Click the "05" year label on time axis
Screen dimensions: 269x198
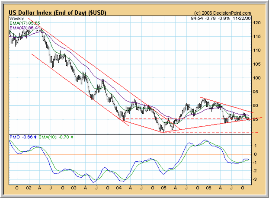163,188
